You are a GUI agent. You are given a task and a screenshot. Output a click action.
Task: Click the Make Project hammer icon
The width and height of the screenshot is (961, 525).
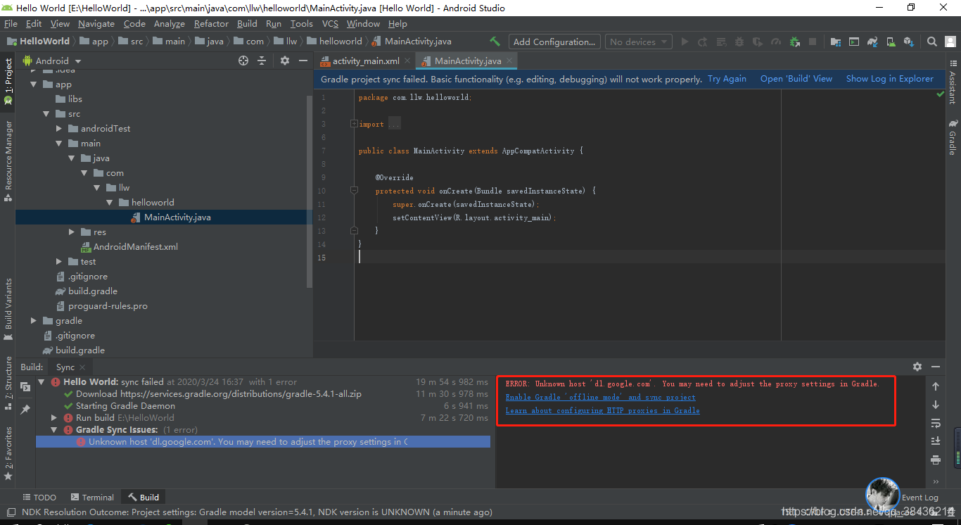coord(495,42)
